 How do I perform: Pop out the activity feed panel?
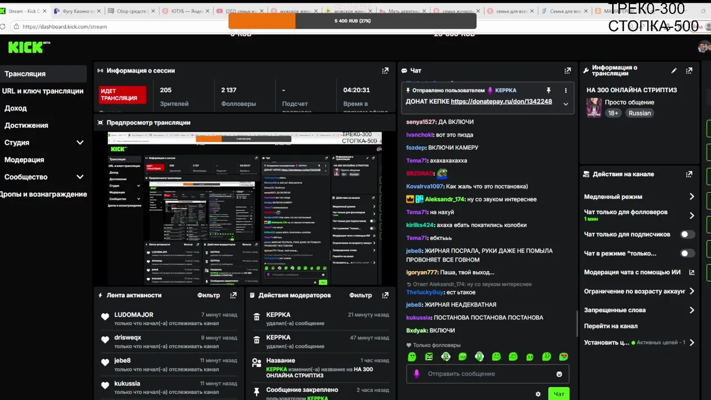tap(233, 295)
